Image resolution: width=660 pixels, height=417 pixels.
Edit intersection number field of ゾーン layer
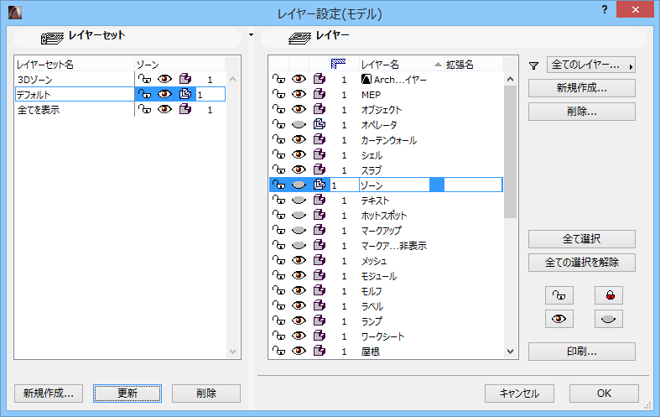344,185
